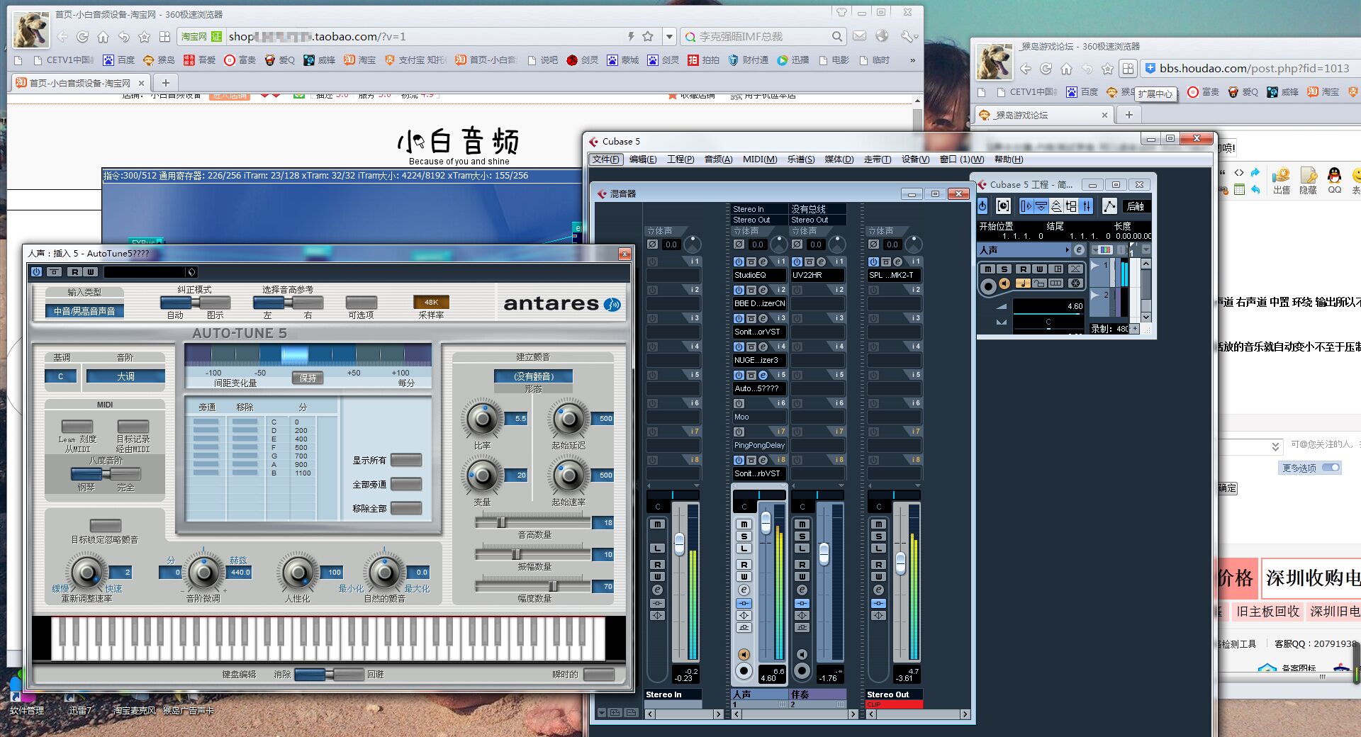Screen dimensions: 1361x737
Task: Open address bar history dropdown in left browser
Action: coord(669,37)
